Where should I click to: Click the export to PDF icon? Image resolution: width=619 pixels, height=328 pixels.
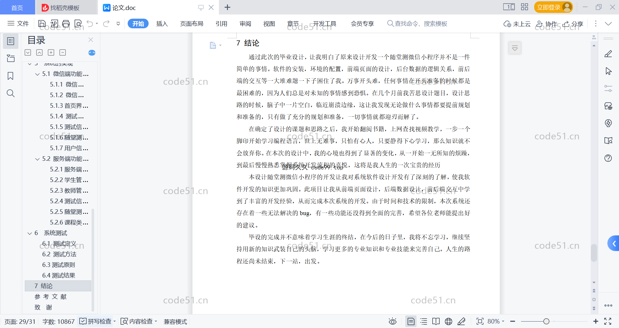click(54, 23)
